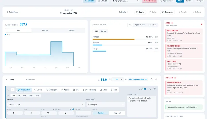Show WLI in musculation panel
Image resolution: width=207 pixels, height=119 pixels.
tap(96, 31)
